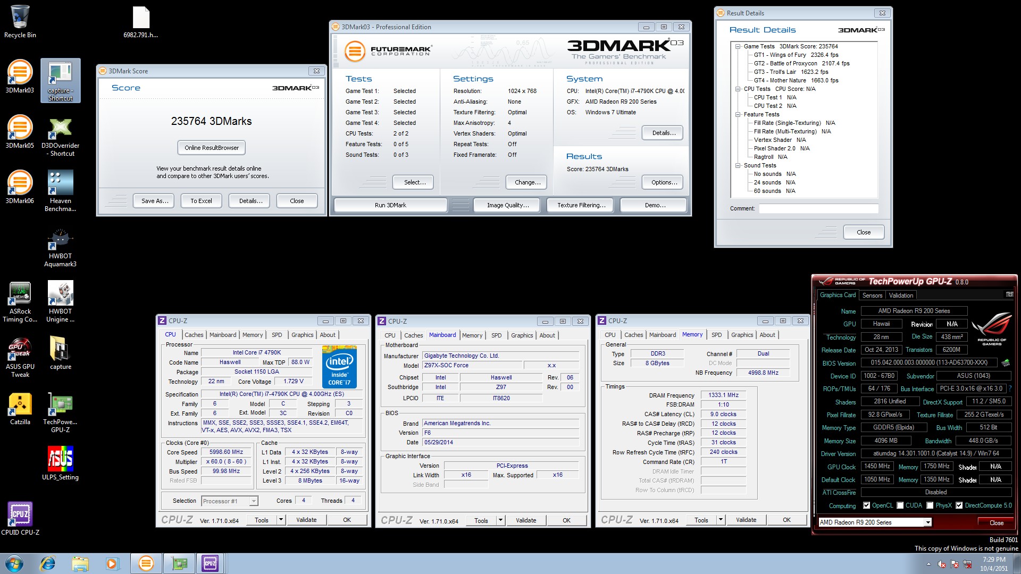Click the Select tests button in 3DMark03
This screenshot has width=1021, height=574.
point(414,182)
